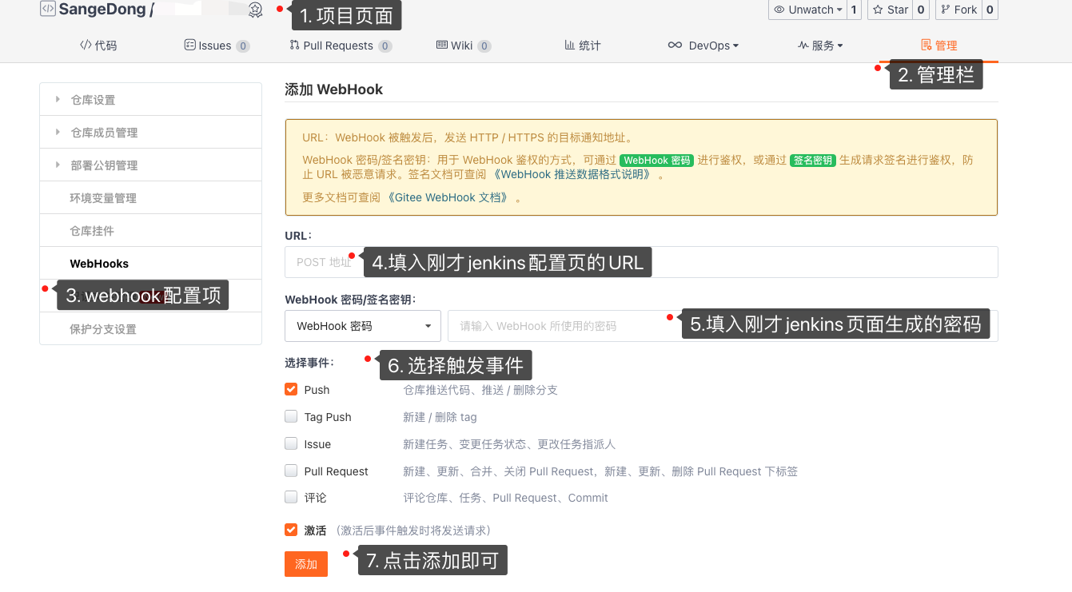The height and width of the screenshot is (592, 1072).
Task: Click the repository code icon beside SangeDong
Action: point(47,10)
